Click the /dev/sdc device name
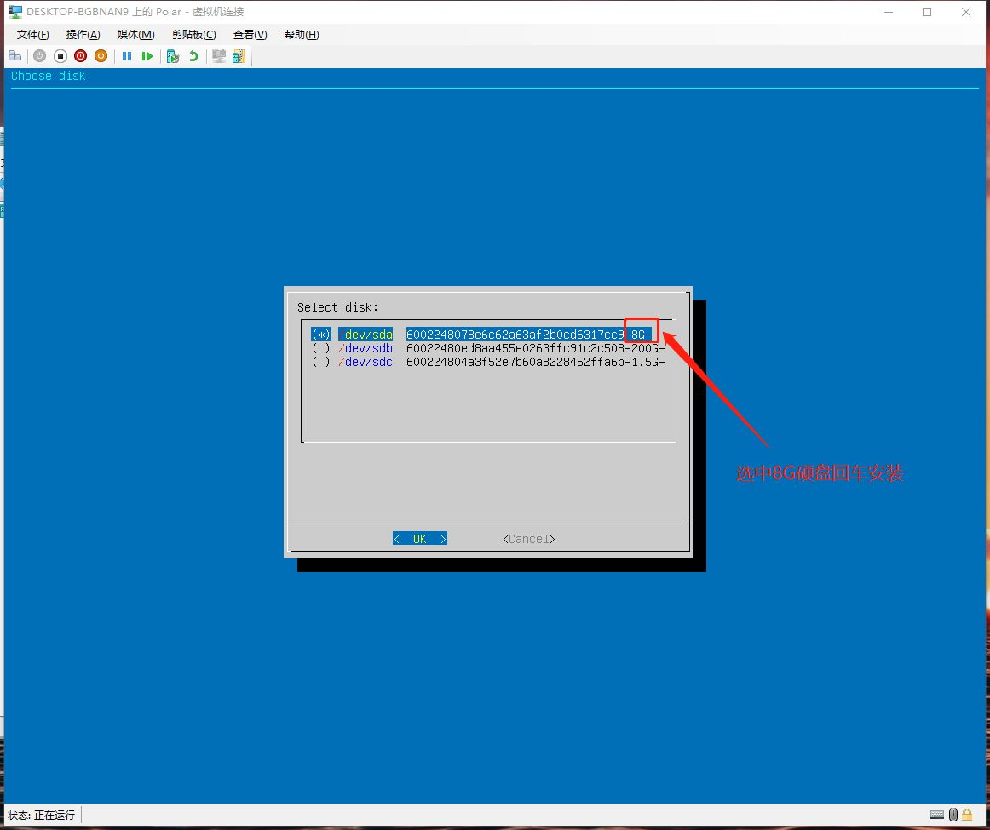 (365, 362)
